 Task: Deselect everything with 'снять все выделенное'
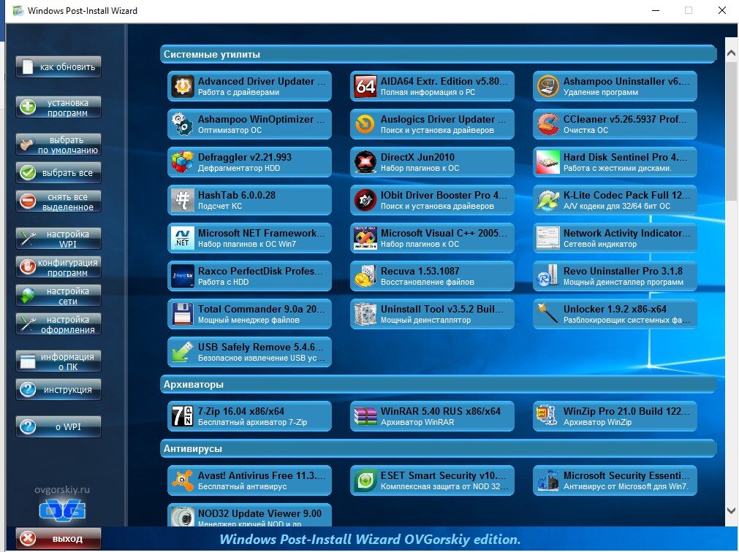58,202
